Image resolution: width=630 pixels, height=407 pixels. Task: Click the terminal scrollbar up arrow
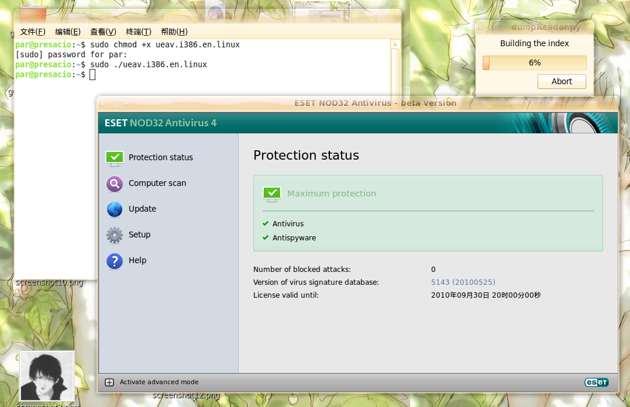[395, 44]
